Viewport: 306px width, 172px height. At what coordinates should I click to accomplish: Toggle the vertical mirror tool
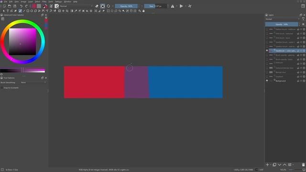click(x=181, y=6)
